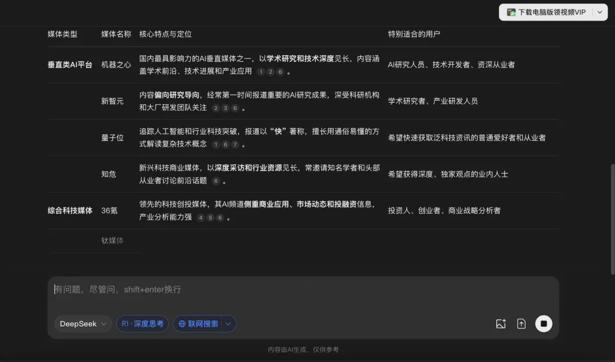615x362 pixels.
Task: Open the dropdown next to 下载电脑版领视频VIP
Action: (x=598, y=12)
